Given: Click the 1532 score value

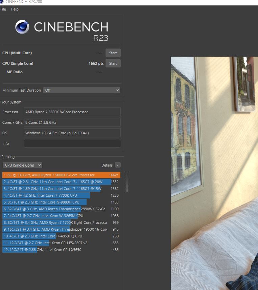Looking at the screenshot, I should [115, 182].
